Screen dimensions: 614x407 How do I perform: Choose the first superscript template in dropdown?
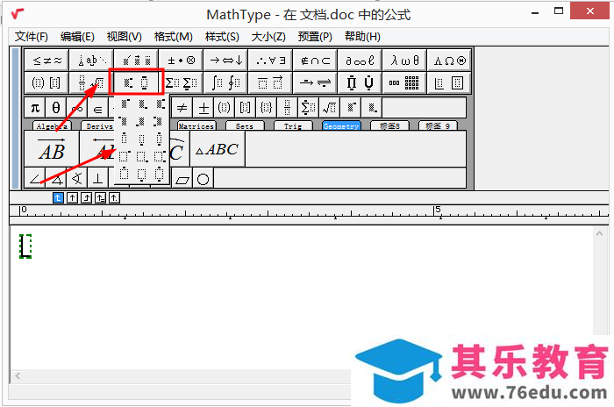click(125, 104)
